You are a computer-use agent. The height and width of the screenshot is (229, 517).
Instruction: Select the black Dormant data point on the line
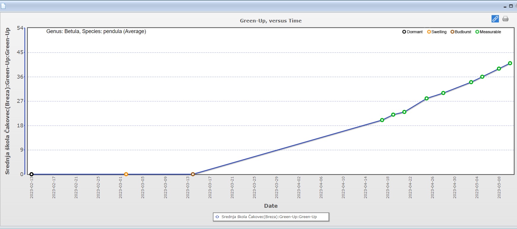31,174
